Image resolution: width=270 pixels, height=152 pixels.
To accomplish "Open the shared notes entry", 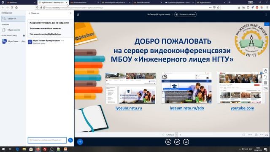I will (x=13, y=30).
